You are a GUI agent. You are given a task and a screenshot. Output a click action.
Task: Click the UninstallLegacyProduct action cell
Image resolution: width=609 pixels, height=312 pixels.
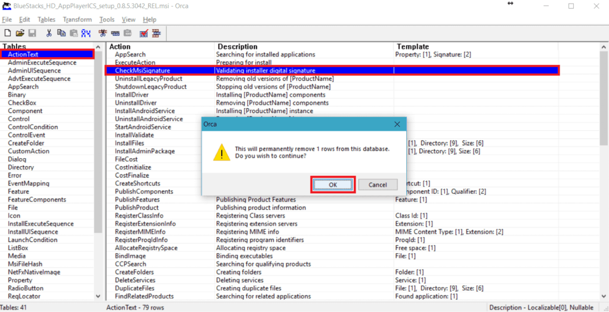click(x=148, y=79)
